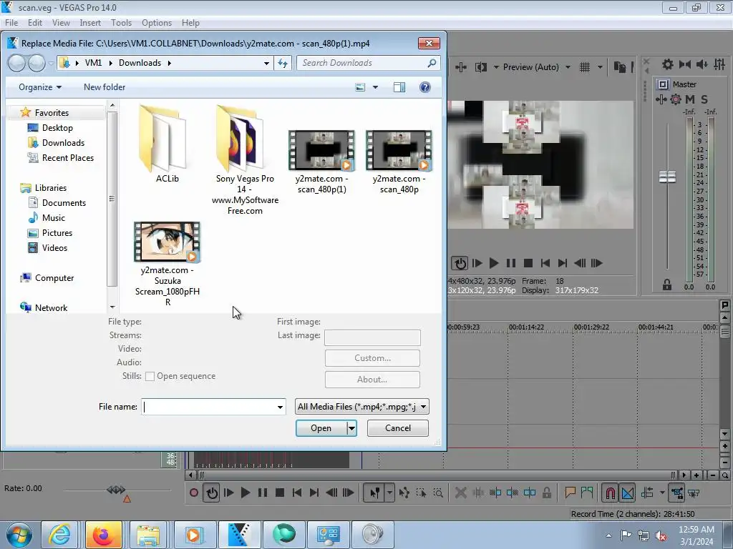Toggle Loop Playback in preview transport
This screenshot has height=549, width=733.
pyautogui.click(x=460, y=263)
